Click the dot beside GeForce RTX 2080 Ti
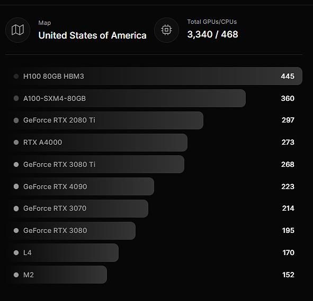The height and width of the screenshot is (301, 313). tap(16, 120)
